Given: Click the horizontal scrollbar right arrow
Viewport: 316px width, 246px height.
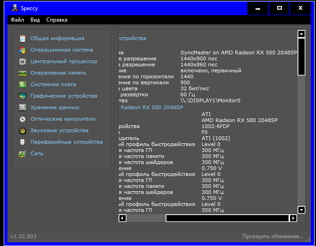Looking at the screenshot, I should tap(292, 218).
